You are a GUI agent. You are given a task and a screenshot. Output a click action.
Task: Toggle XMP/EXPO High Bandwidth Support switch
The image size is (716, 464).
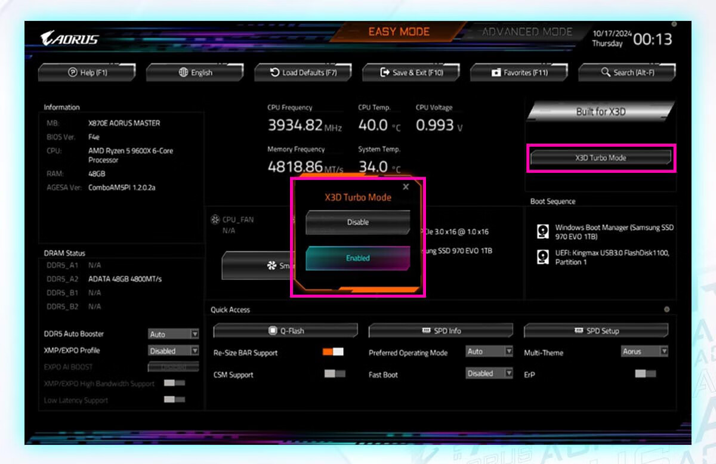[174, 383]
